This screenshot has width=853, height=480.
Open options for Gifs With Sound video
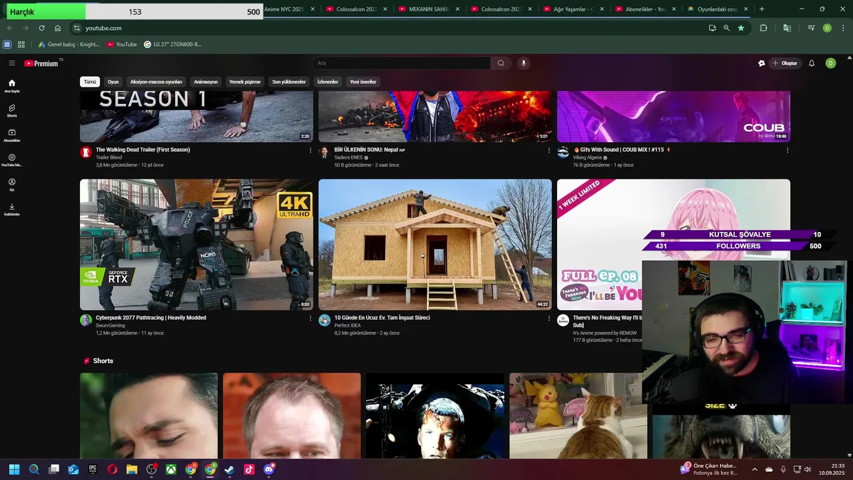click(x=787, y=151)
